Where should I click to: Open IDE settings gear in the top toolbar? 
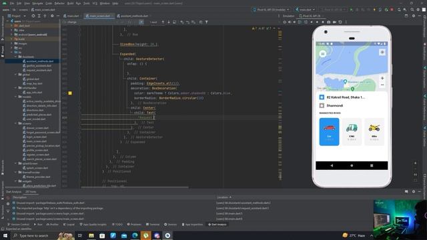[418, 9]
